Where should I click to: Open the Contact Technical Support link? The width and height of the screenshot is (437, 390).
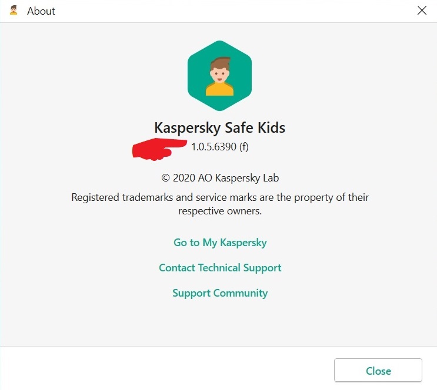[220, 268]
